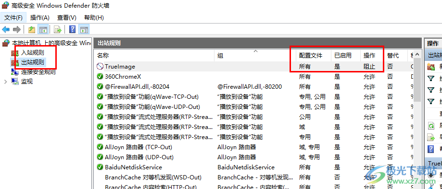Click the new rule icon in actions pane
This screenshot has width=442, height=189.
pyautogui.click(x=431, y=67)
